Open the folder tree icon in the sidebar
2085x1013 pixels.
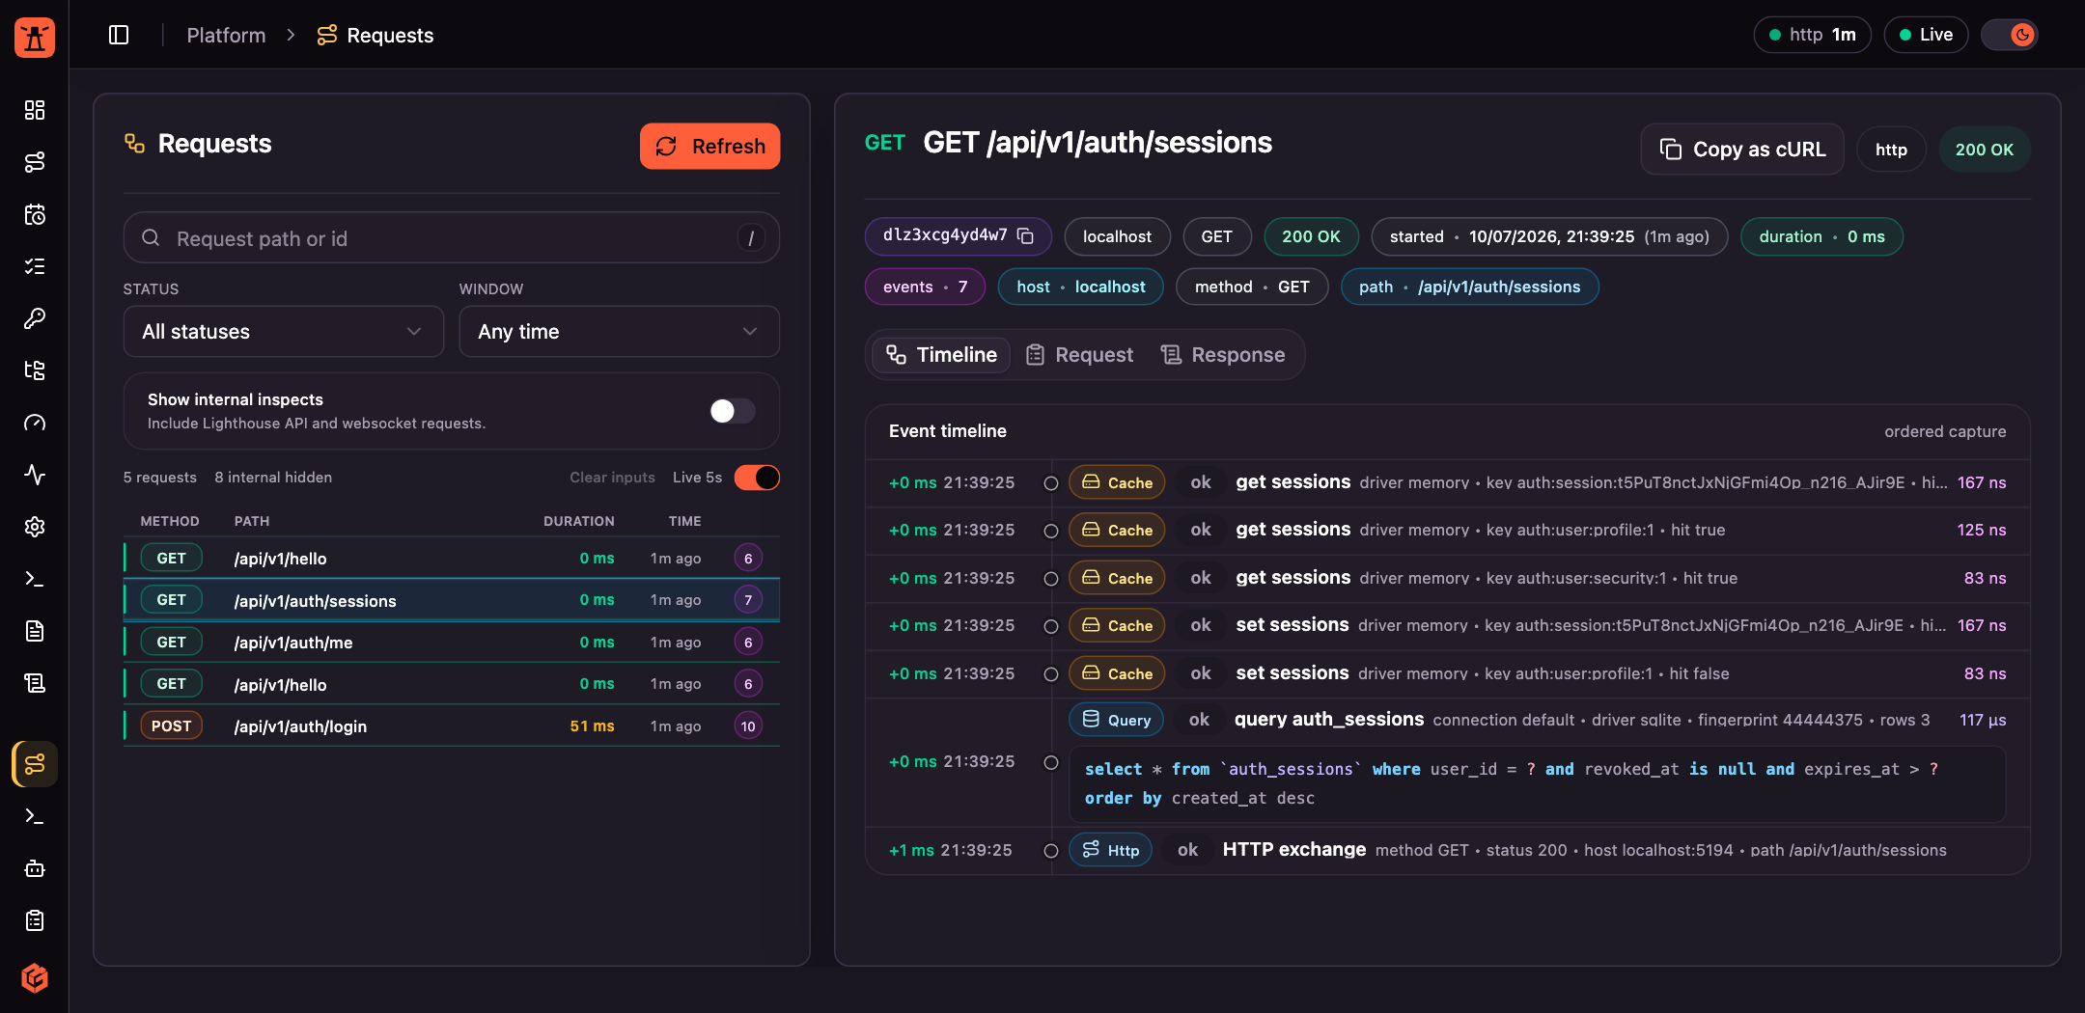pyautogui.click(x=35, y=370)
